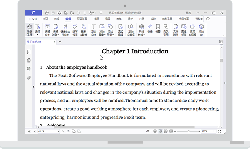Collapse the ribbon with the caret
This screenshot has height=149, width=250.
point(223,36)
